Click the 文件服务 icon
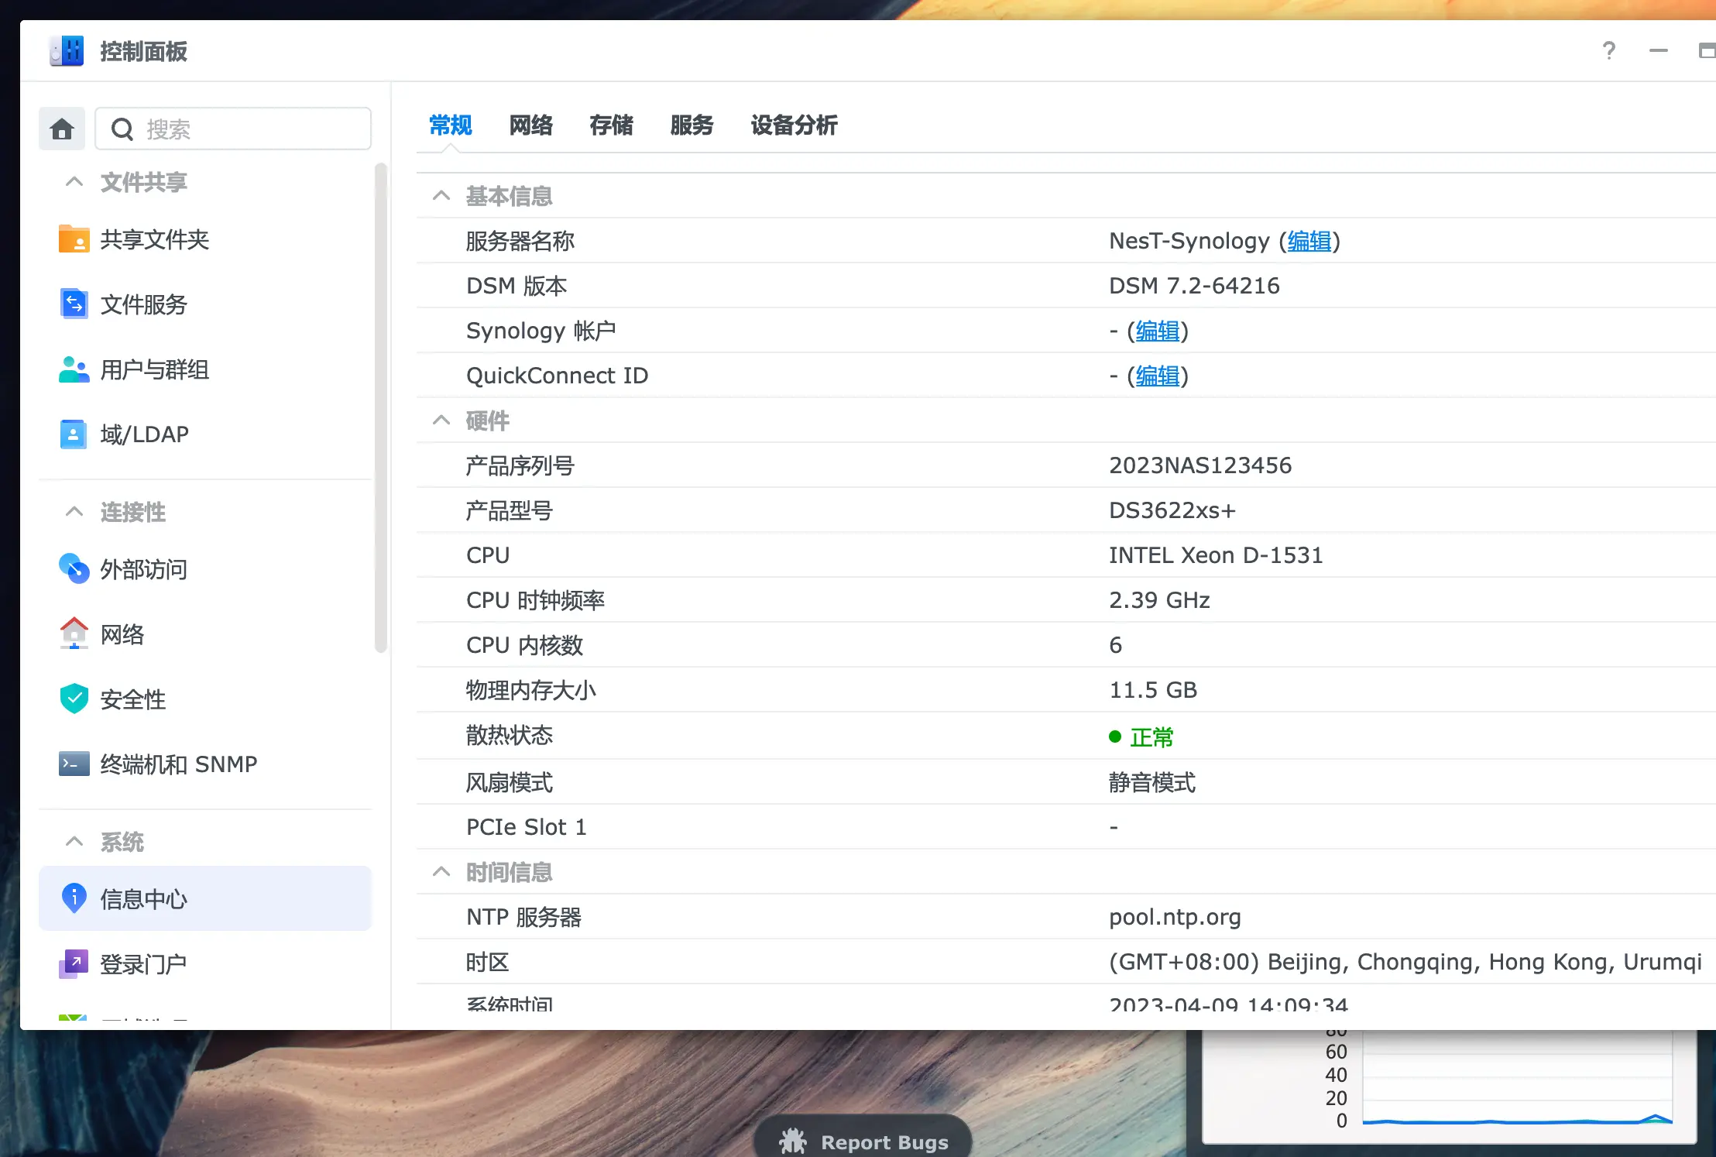The width and height of the screenshot is (1716, 1157). pos(74,304)
